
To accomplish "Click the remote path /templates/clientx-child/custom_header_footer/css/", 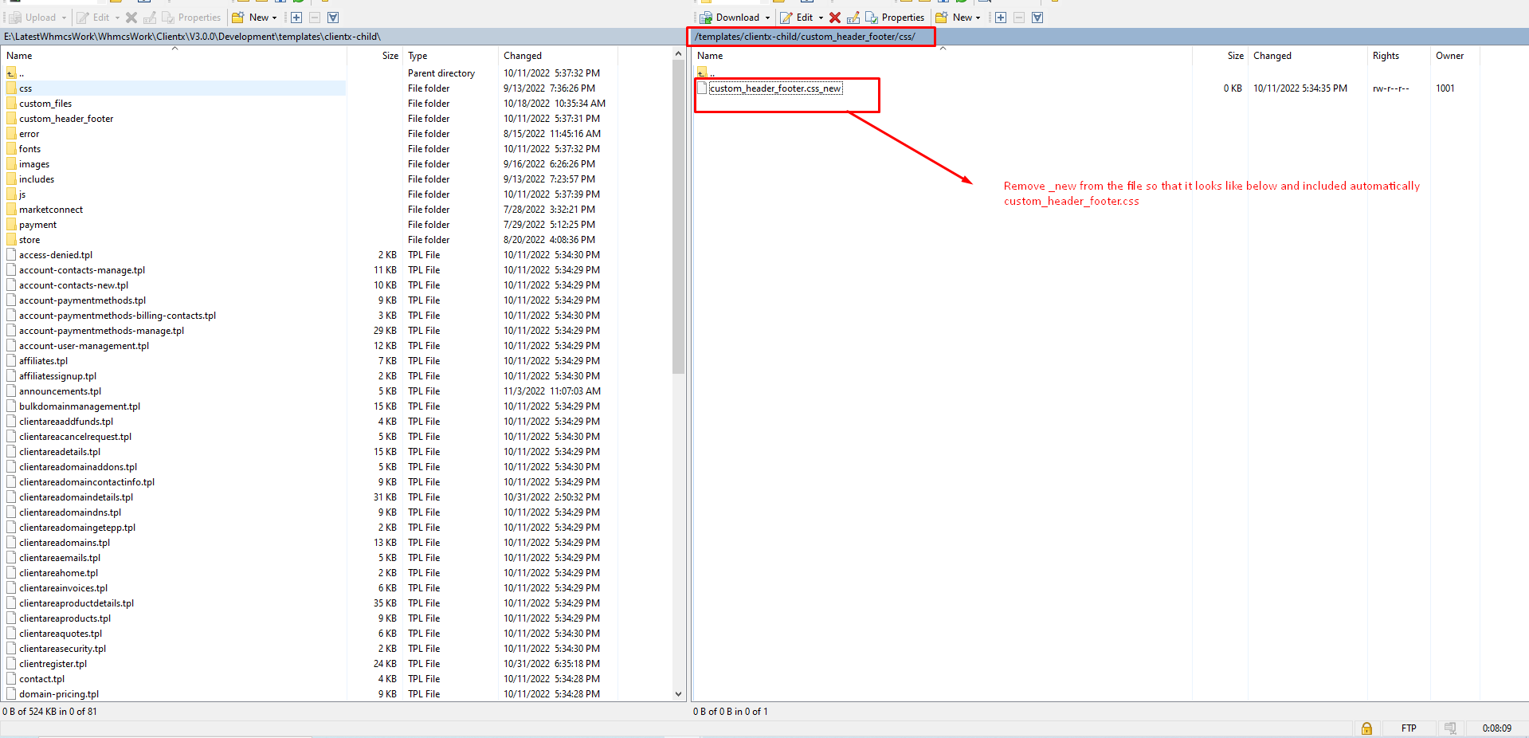I will [x=805, y=37].
